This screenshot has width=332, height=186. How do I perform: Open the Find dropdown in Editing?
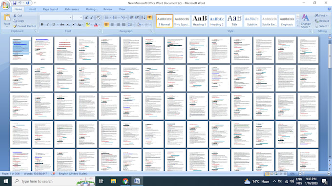327,16
